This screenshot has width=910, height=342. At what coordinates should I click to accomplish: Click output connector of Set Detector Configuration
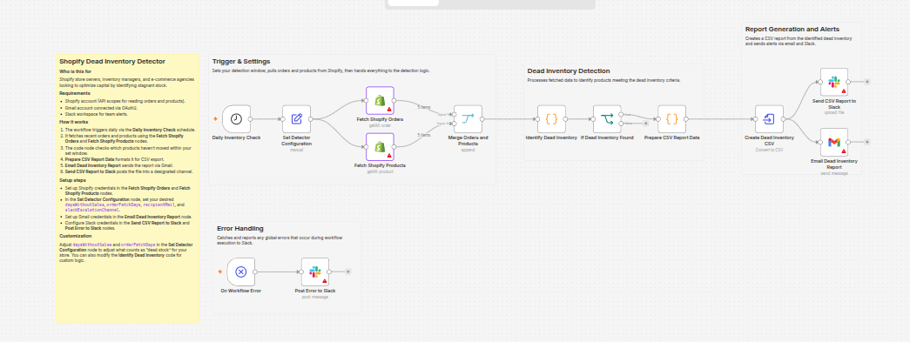point(312,119)
